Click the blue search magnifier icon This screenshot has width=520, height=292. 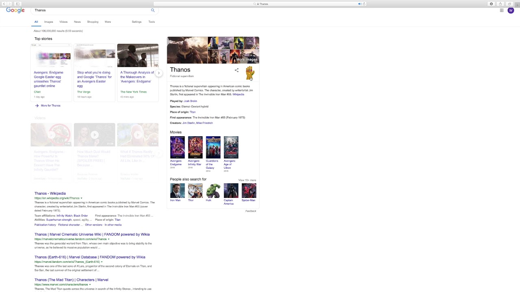pyautogui.click(x=153, y=10)
